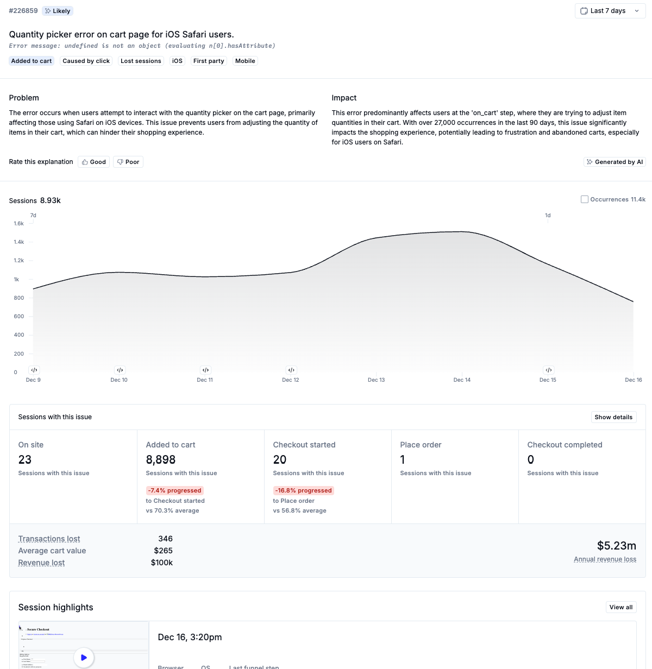Click the Likely status badge
This screenshot has height=669, width=652.
click(x=58, y=11)
